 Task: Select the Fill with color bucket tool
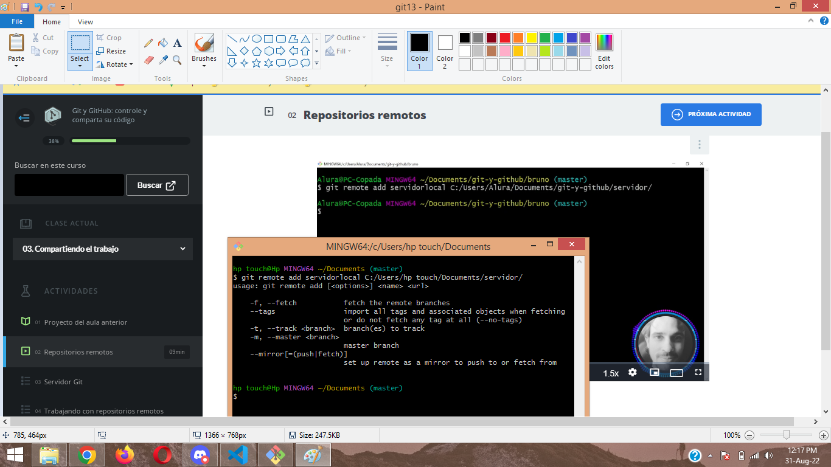click(162, 43)
